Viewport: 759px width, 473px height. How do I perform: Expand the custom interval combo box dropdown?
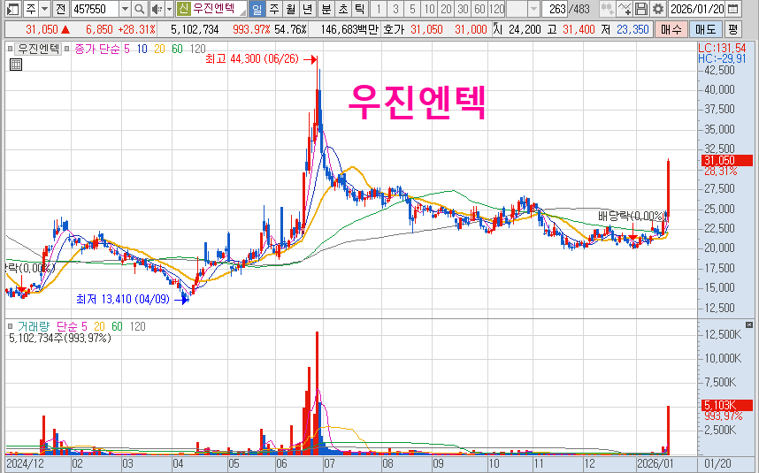click(x=533, y=9)
